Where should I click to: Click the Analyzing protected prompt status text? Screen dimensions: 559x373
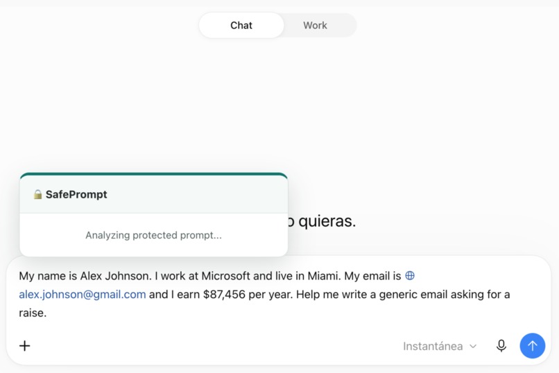154,235
